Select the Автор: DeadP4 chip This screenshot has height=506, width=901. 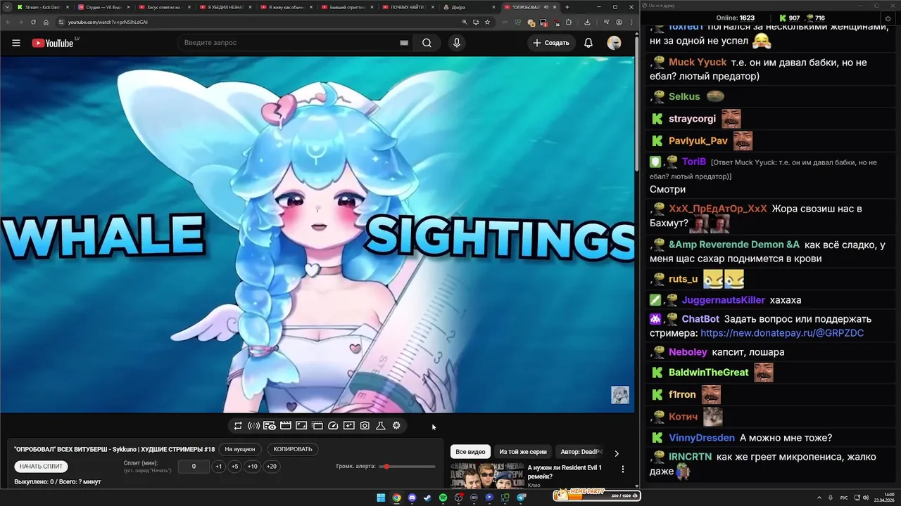tap(581, 452)
